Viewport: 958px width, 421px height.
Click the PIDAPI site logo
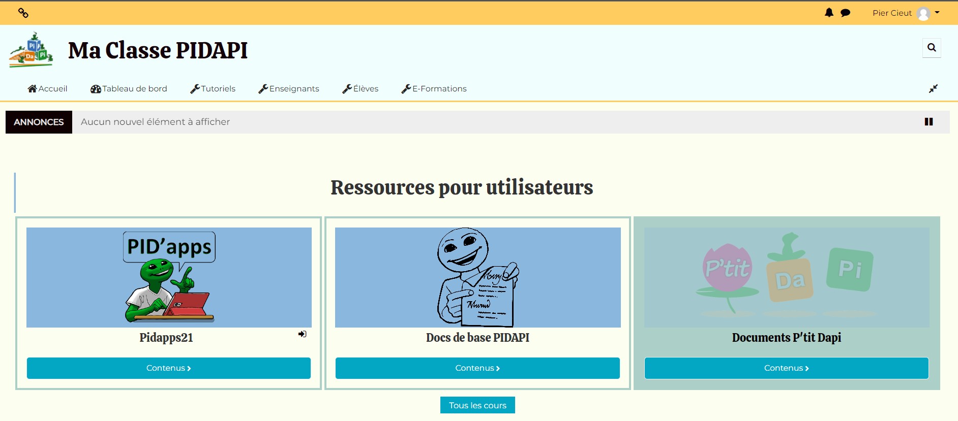tap(31, 50)
